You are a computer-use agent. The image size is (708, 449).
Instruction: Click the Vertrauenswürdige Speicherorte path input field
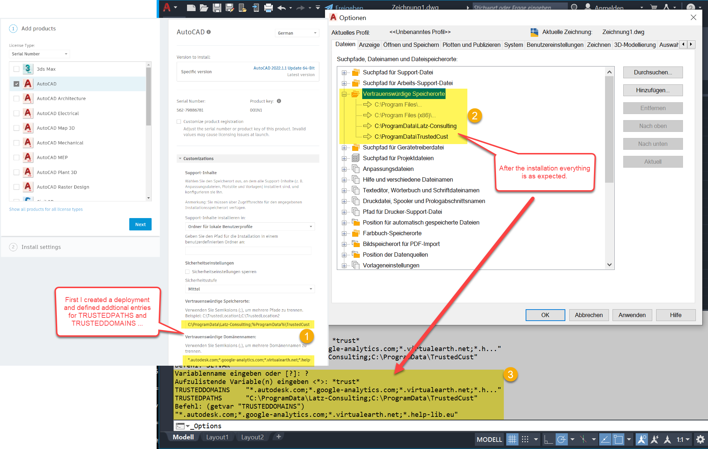[x=248, y=324]
